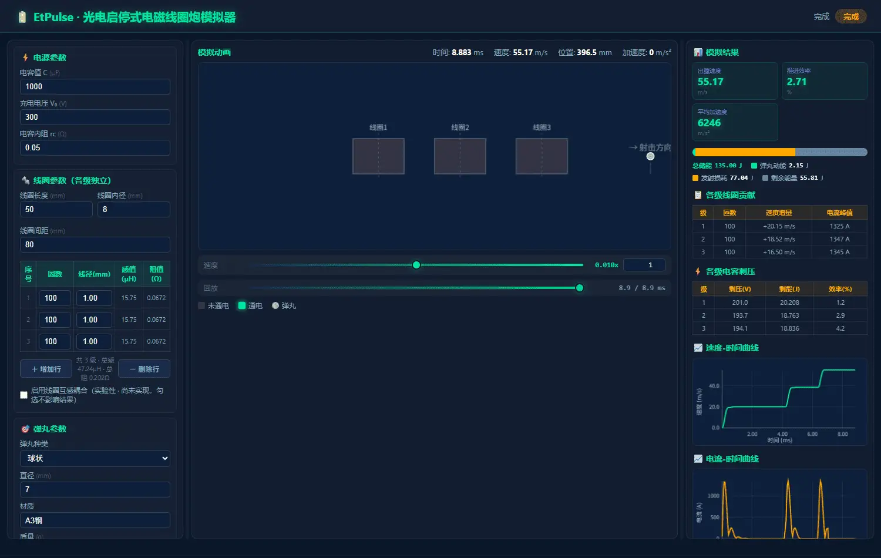Screen dimensions: 881x558
Task: Click the speed multiplier input showing 1
Action: (x=644, y=265)
